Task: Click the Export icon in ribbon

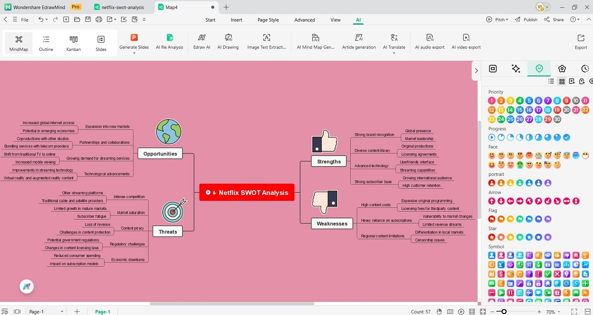Action: (581, 38)
